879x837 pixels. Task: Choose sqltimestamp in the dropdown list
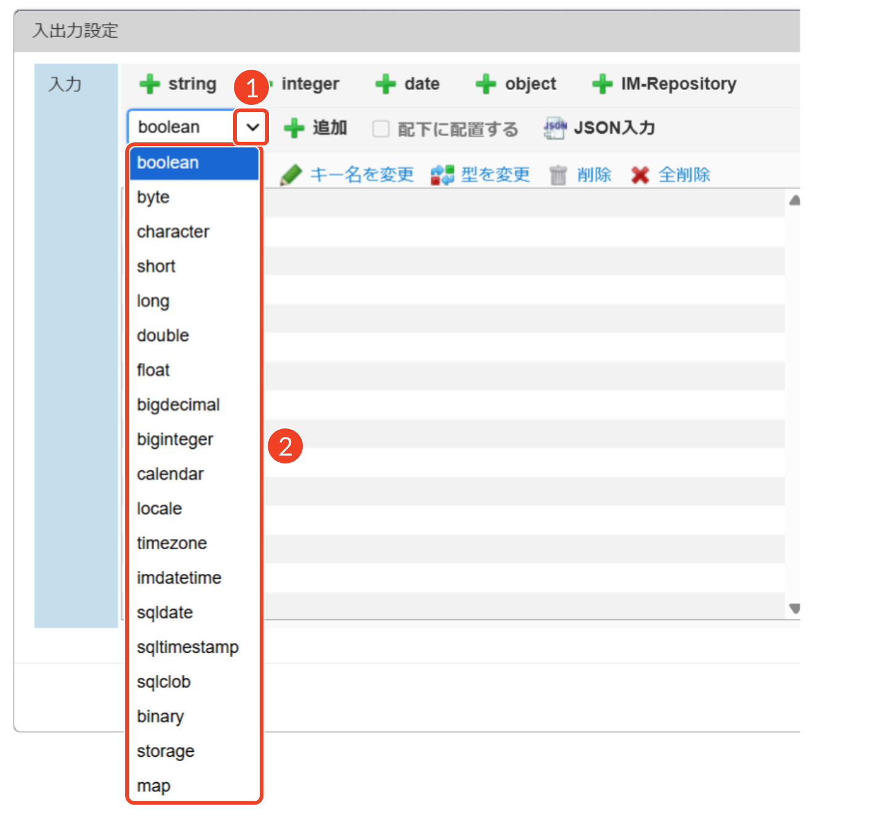point(188,647)
